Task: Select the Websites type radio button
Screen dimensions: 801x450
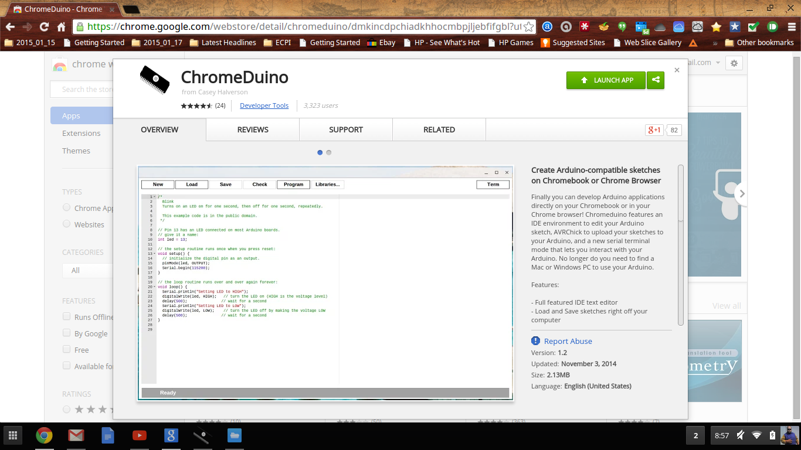Action: (x=66, y=224)
